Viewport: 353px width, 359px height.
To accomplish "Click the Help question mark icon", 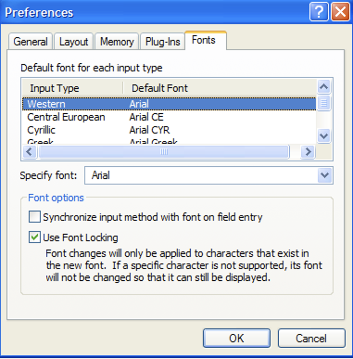I will tap(318, 13).
